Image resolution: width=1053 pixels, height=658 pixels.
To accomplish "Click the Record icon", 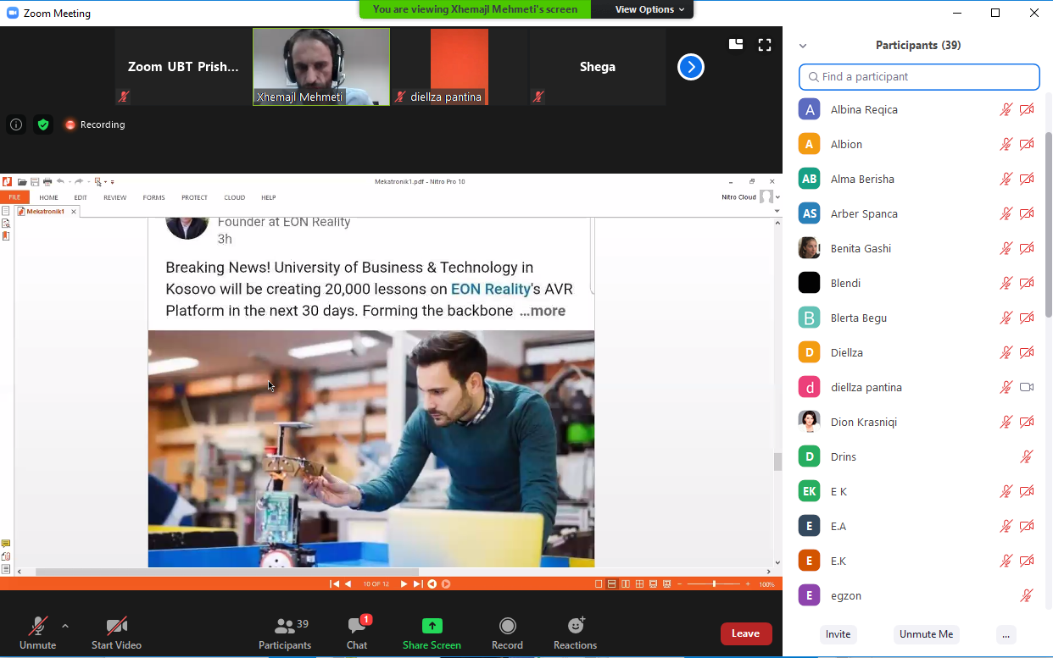I will point(507,627).
